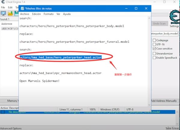Screen dimensions: 180x130
Task: Maximize the Meshes Notepad window
Action: tap(136, 8)
